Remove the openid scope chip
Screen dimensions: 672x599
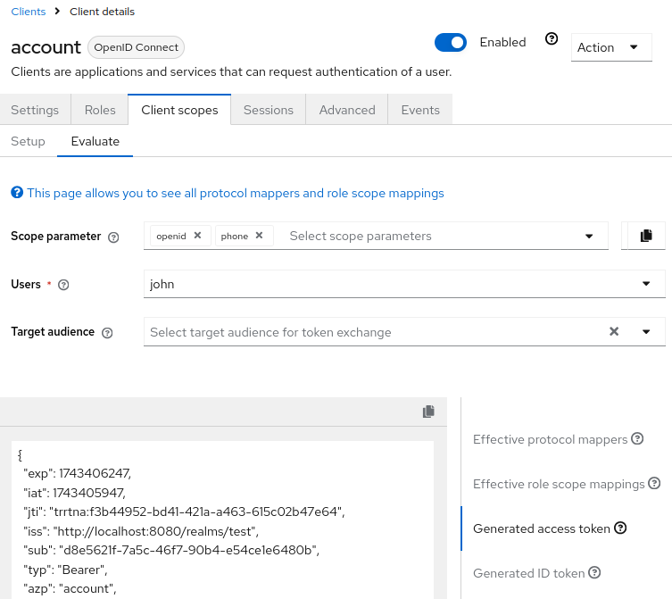click(197, 236)
